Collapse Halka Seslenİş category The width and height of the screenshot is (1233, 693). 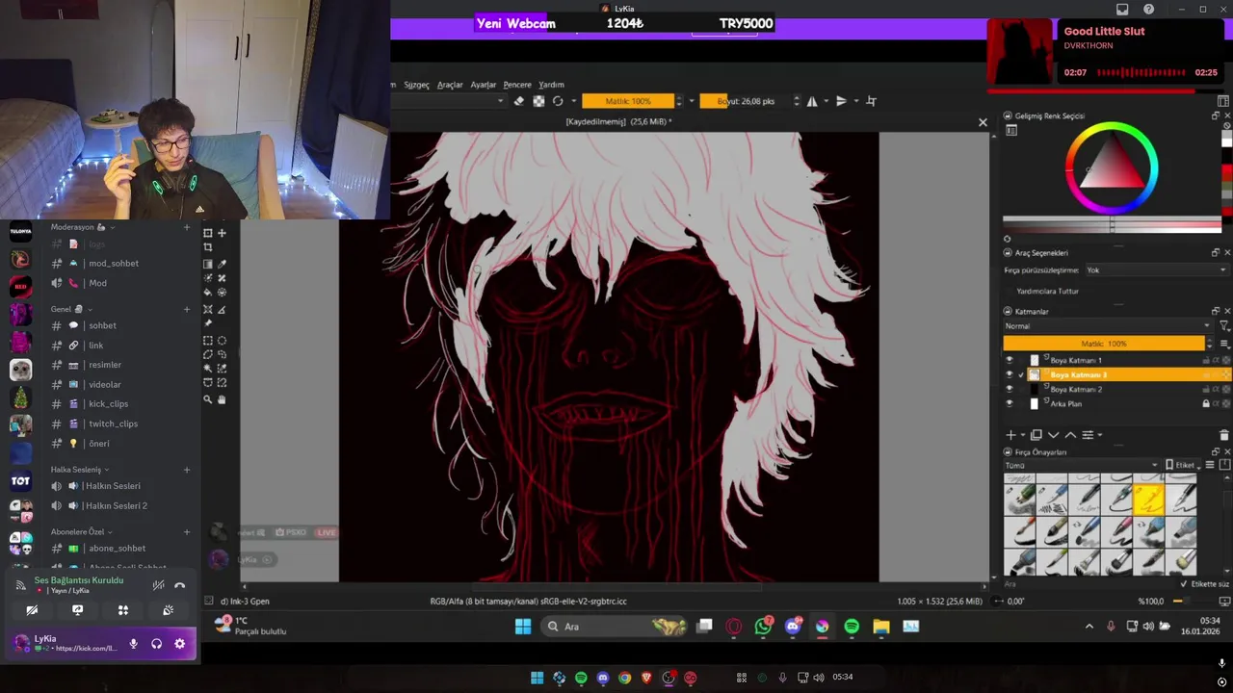[80, 469]
